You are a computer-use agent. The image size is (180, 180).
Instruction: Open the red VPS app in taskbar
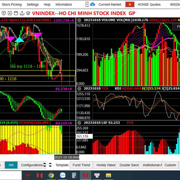point(28,175)
